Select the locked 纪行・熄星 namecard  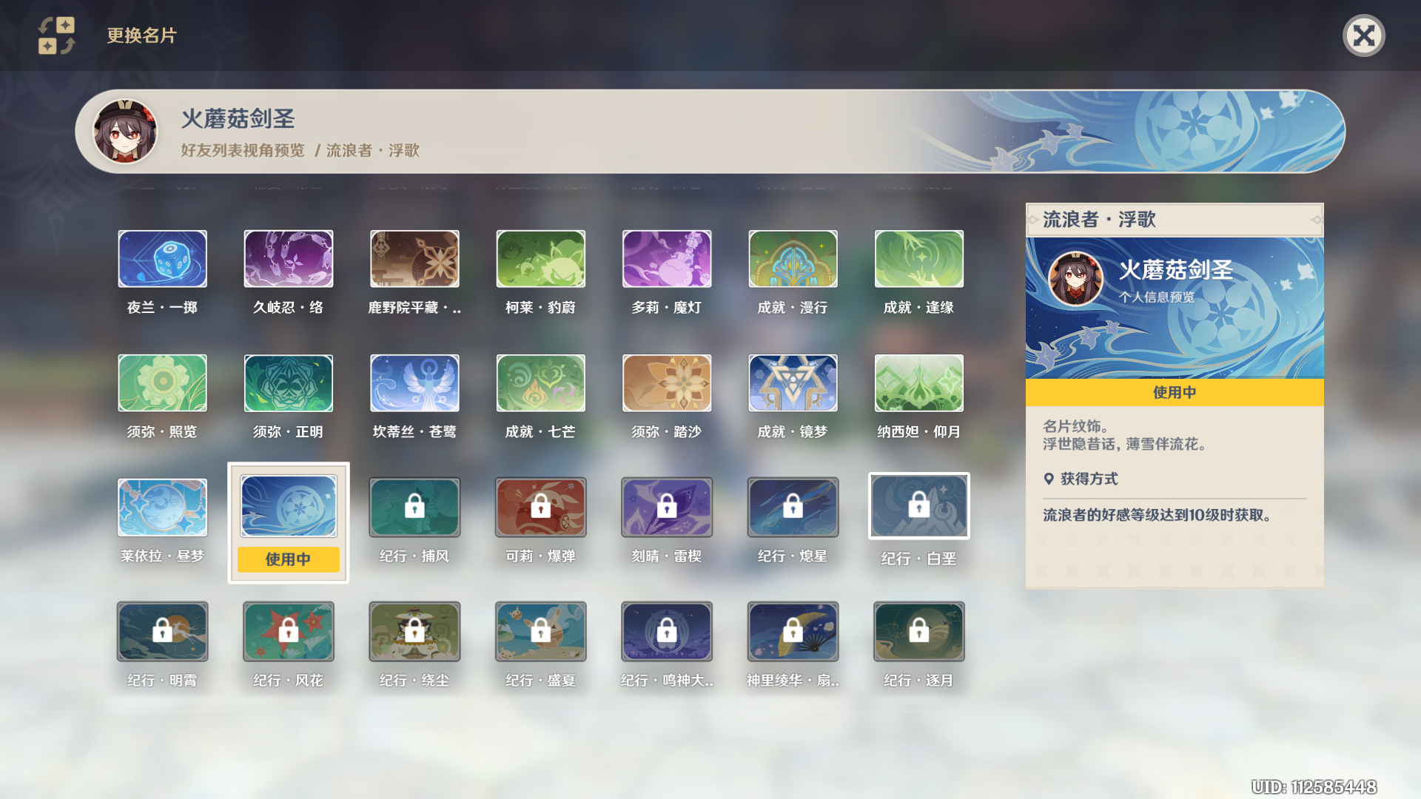(793, 508)
